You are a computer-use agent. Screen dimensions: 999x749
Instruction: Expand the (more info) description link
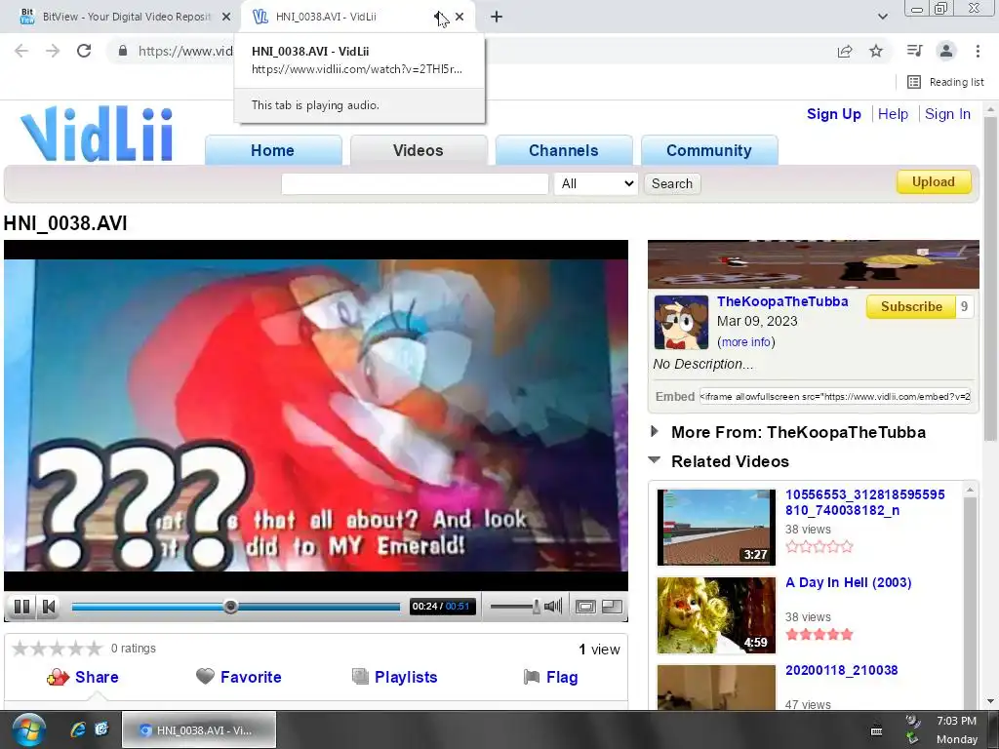pos(746,342)
